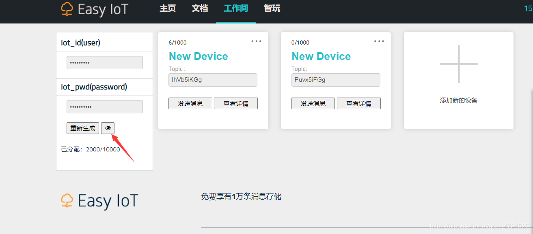
Task: Click the Topic label above Puvx5iFGg
Action: coord(300,69)
